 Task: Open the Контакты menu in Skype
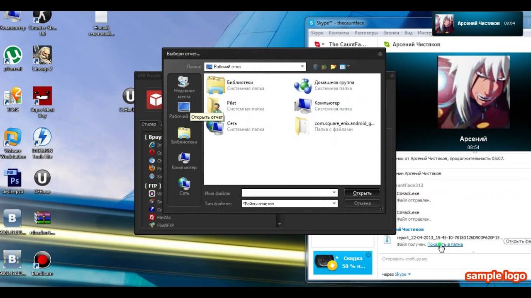339,33
